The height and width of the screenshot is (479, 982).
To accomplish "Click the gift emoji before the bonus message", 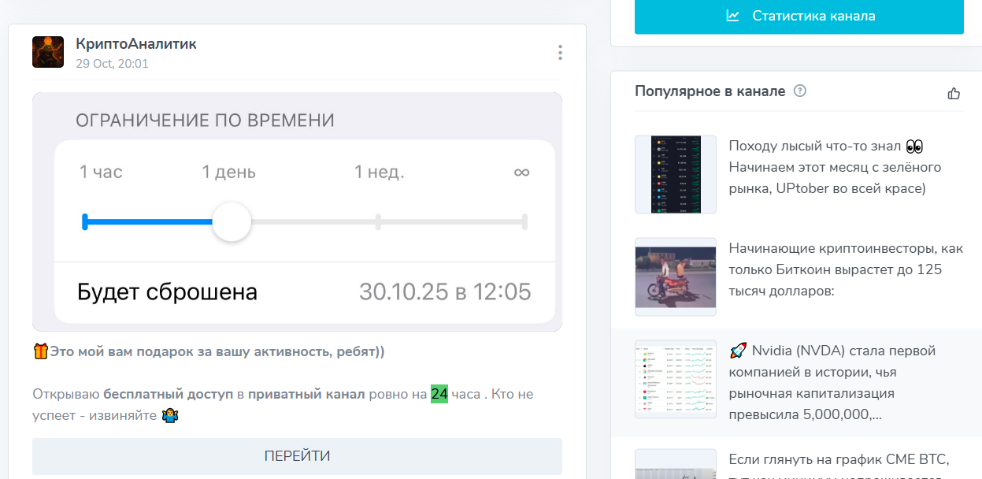I will pos(39,351).
